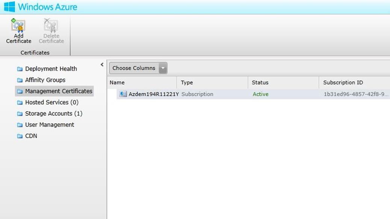This screenshot has height=219, width=390.
Task: Click the Add Certificate icon
Action: (x=18, y=26)
